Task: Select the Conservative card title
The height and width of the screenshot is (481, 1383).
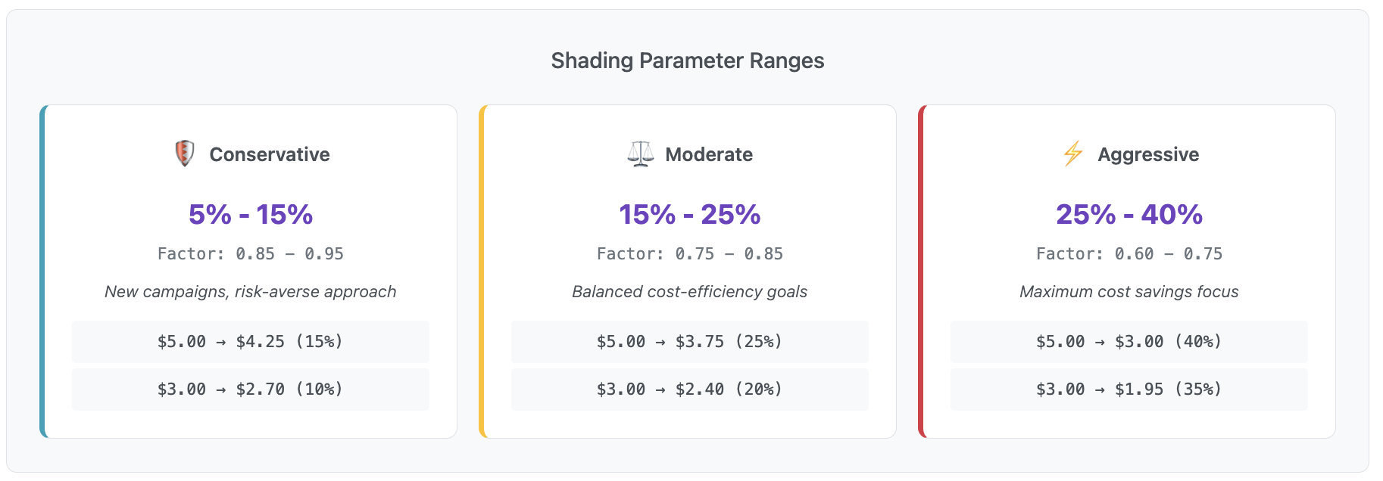Action: coord(270,154)
